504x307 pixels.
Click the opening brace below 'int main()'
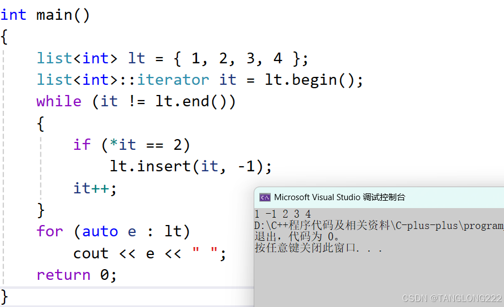(x=4, y=37)
